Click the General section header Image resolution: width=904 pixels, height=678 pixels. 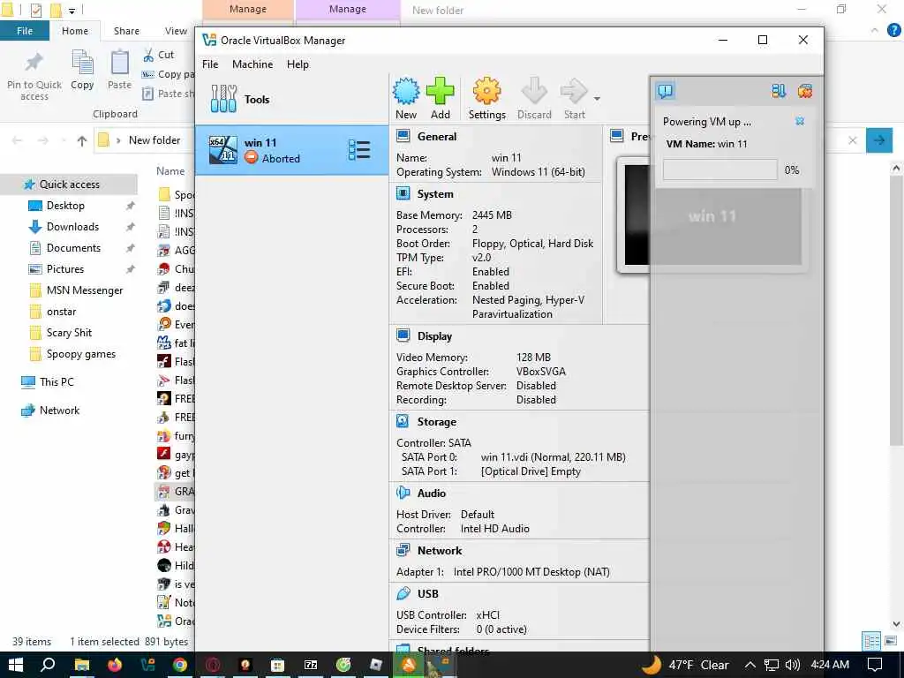pyautogui.click(x=436, y=137)
